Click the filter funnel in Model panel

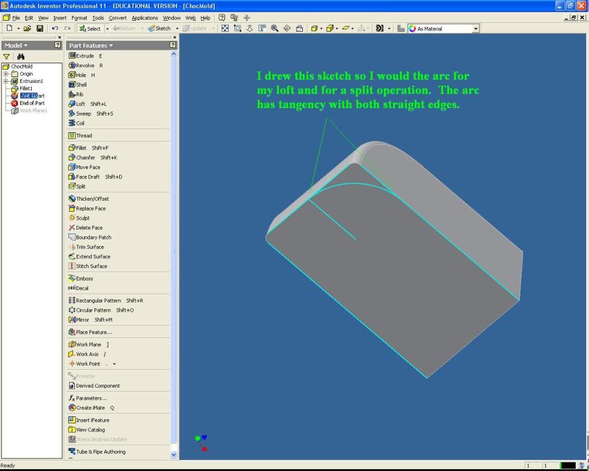tap(7, 56)
